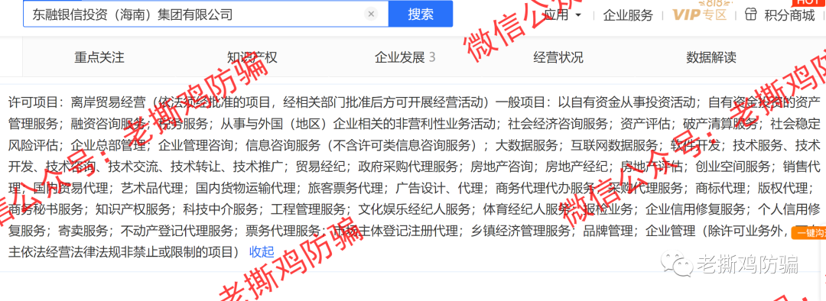Screen dimensions: 826x301
Task: Click the 一般项目 text in the business scope
Action: pyautogui.click(x=521, y=102)
